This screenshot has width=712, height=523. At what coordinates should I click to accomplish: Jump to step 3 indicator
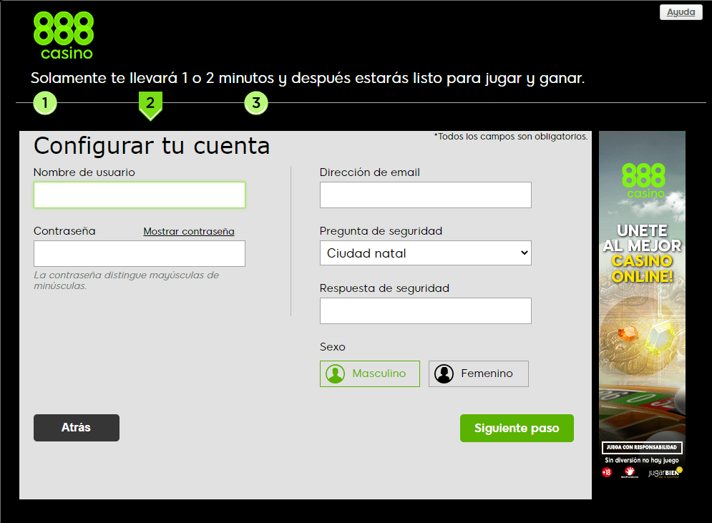pyautogui.click(x=256, y=103)
